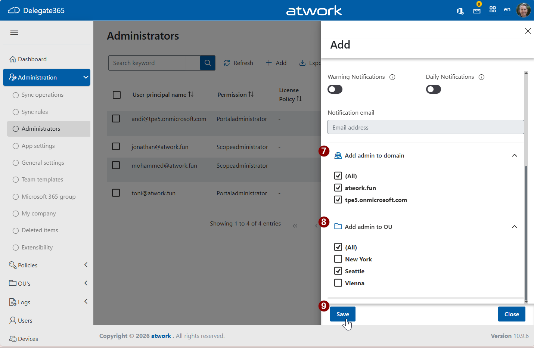Click the info icon beside Daily Notifications

pos(481,77)
